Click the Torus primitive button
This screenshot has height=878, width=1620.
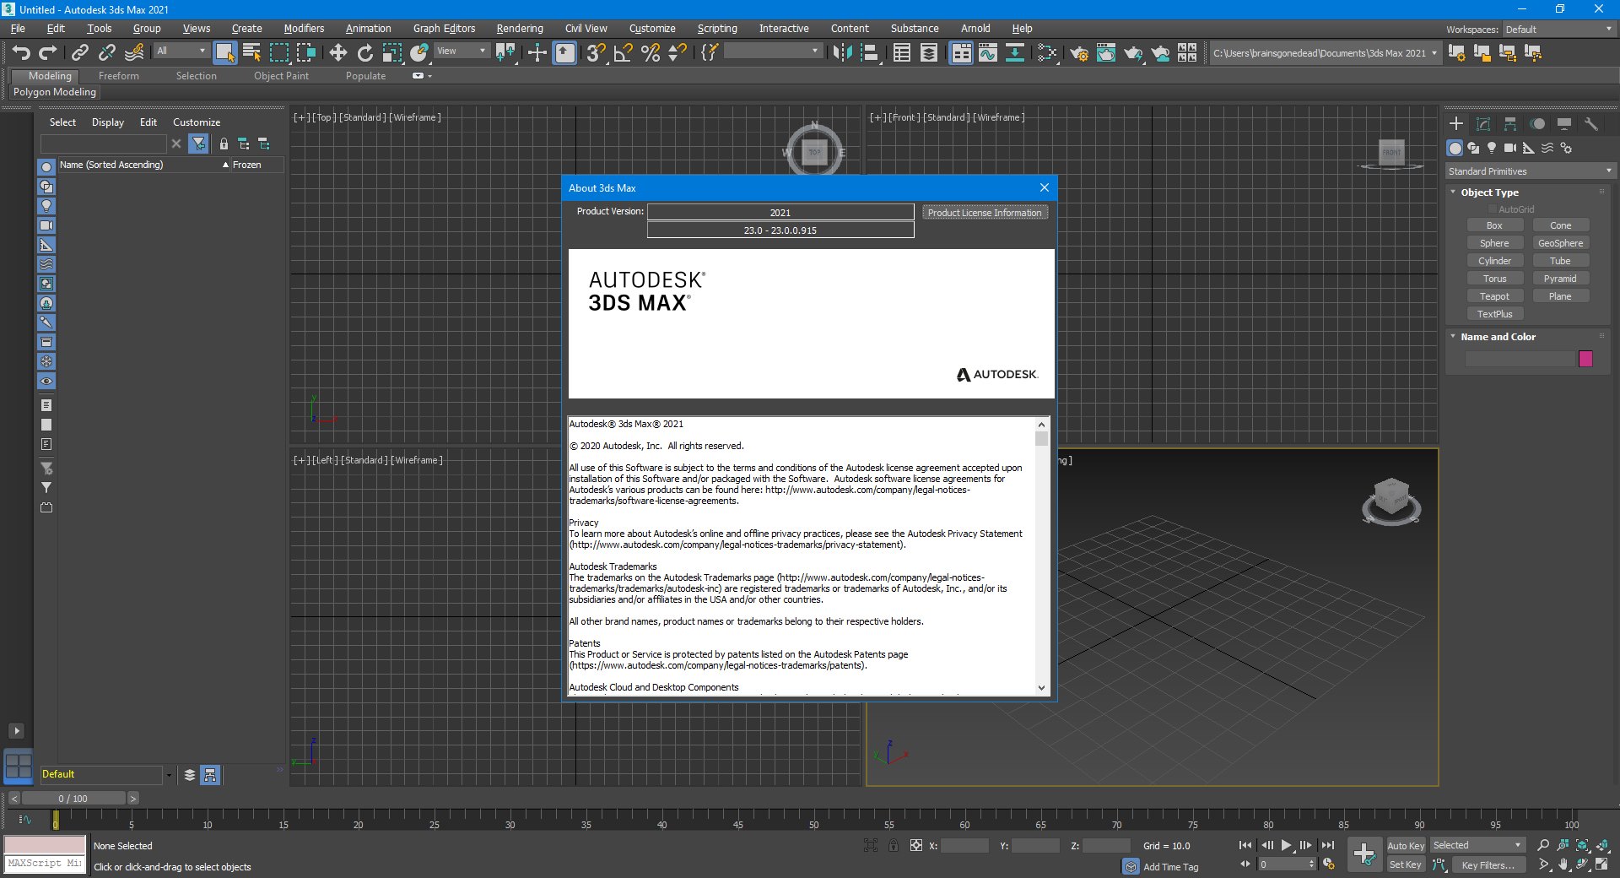[1494, 279]
